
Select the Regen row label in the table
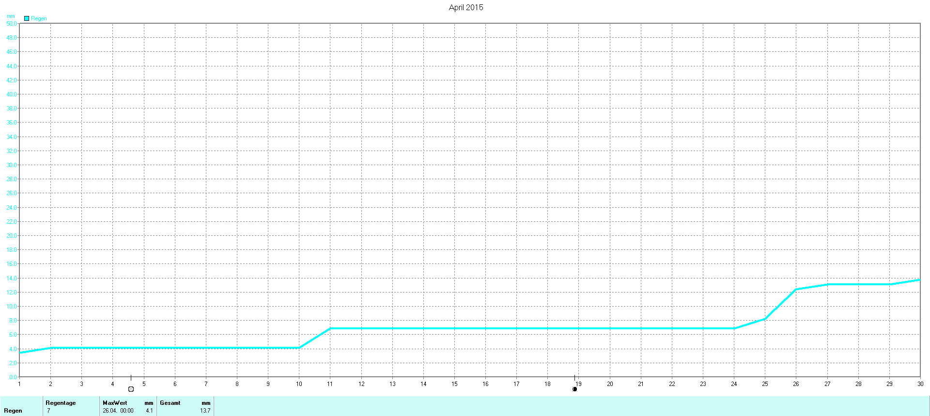[13, 411]
